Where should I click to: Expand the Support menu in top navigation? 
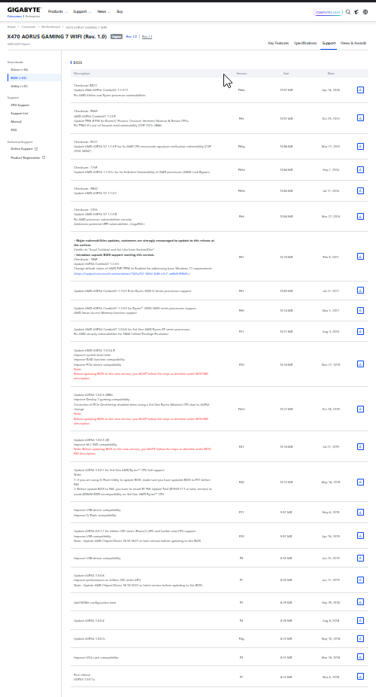82,11
